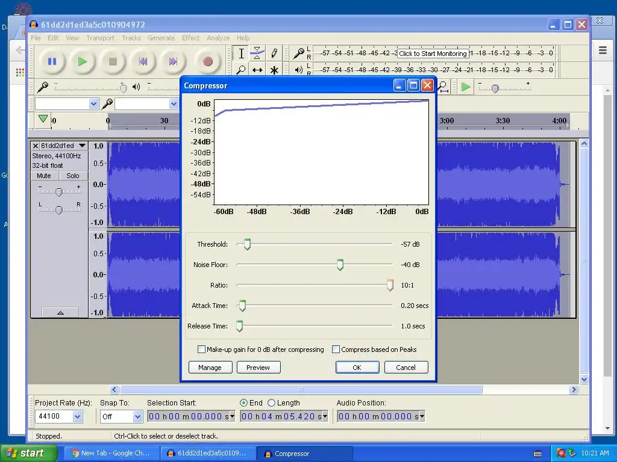Viewport: 617px width, 462px height.
Task: Click OK to apply the Compressor
Action: click(x=357, y=368)
